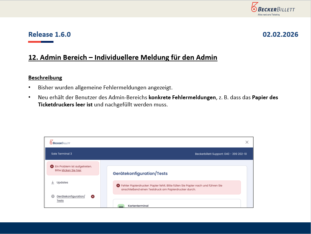Close the admin window with the X
The height and width of the screenshot is (234, 311).
[x=247, y=142]
